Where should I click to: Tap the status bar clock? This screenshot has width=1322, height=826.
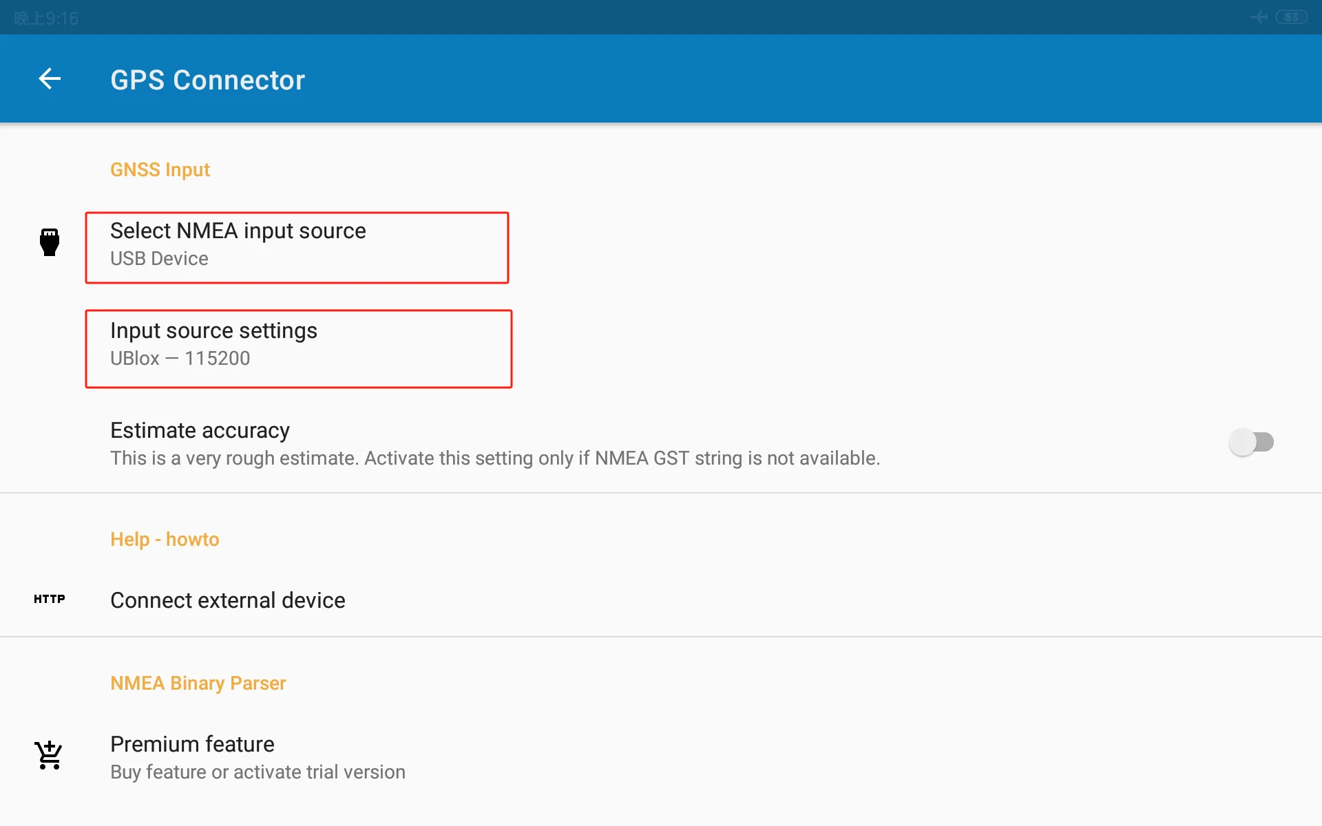click(x=47, y=18)
